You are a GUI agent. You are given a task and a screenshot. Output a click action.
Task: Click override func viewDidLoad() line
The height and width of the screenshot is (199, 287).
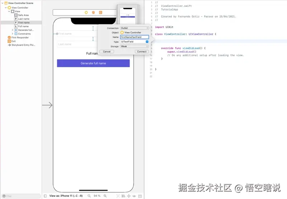[183, 48]
